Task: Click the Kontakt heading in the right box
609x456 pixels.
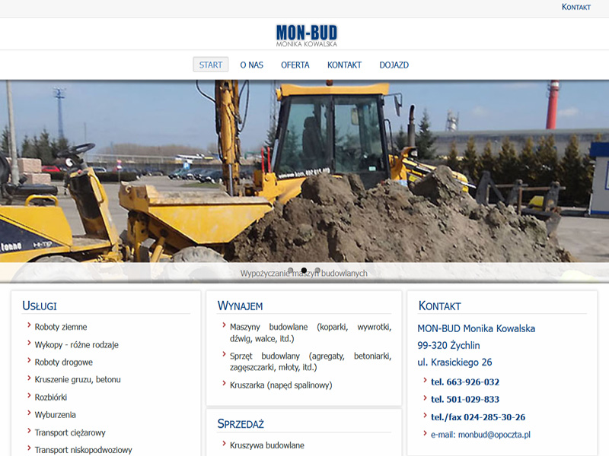Action: coord(440,306)
